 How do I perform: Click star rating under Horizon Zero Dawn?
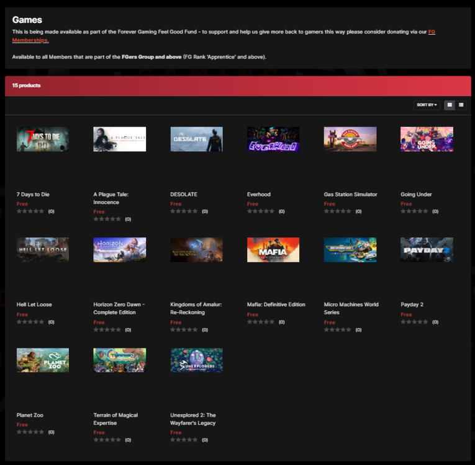click(x=107, y=330)
